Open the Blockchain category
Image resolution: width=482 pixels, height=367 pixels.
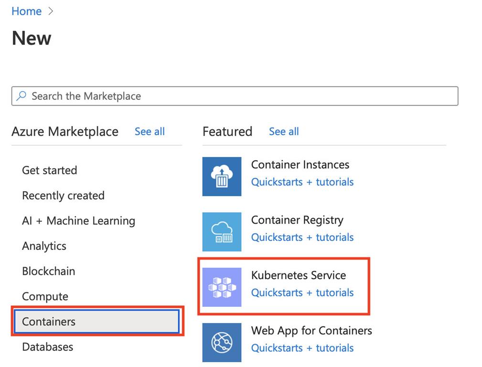(x=48, y=271)
